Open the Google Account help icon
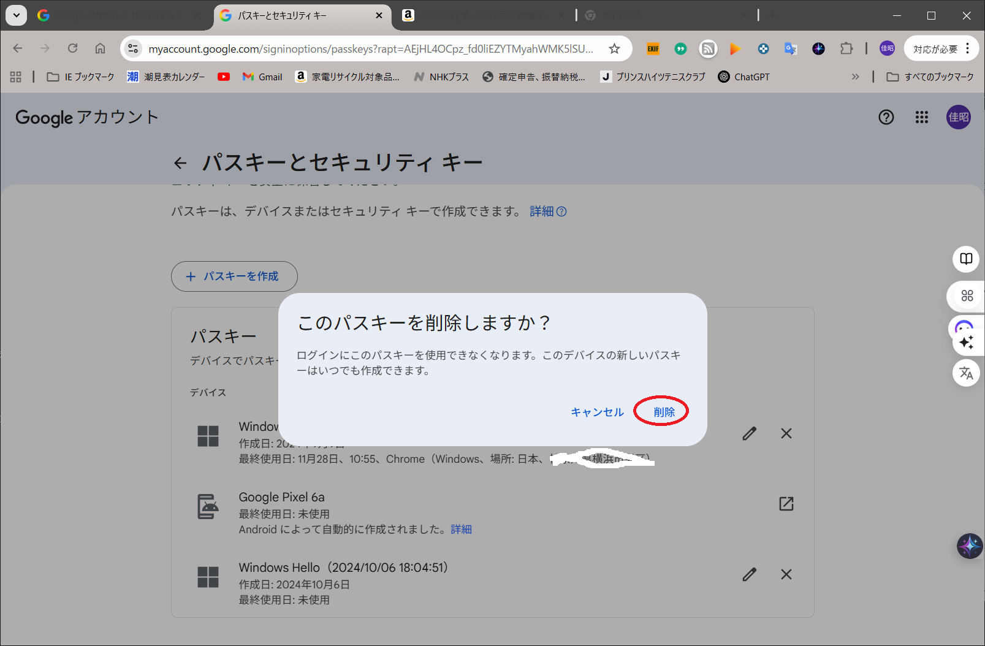 click(886, 117)
